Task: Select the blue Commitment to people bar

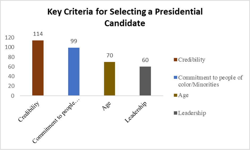Action: click(x=74, y=72)
